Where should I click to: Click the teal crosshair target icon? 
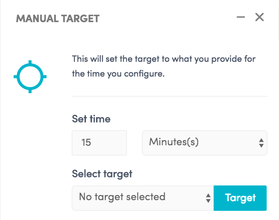(30, 77)
